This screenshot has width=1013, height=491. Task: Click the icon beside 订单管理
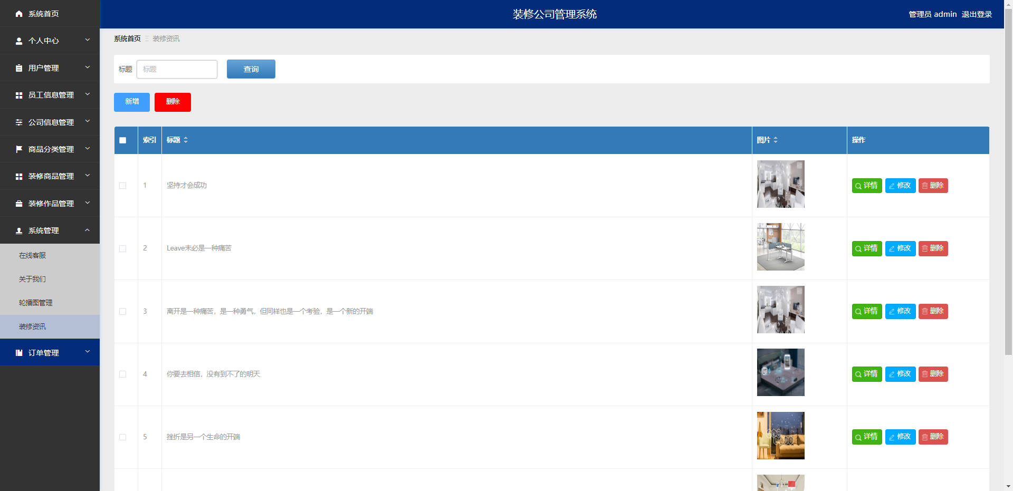point(19,353)
